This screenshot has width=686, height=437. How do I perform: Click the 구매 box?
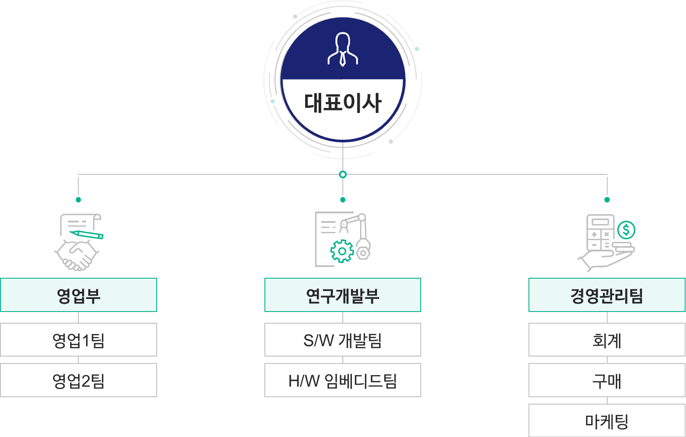click(607, 380)
